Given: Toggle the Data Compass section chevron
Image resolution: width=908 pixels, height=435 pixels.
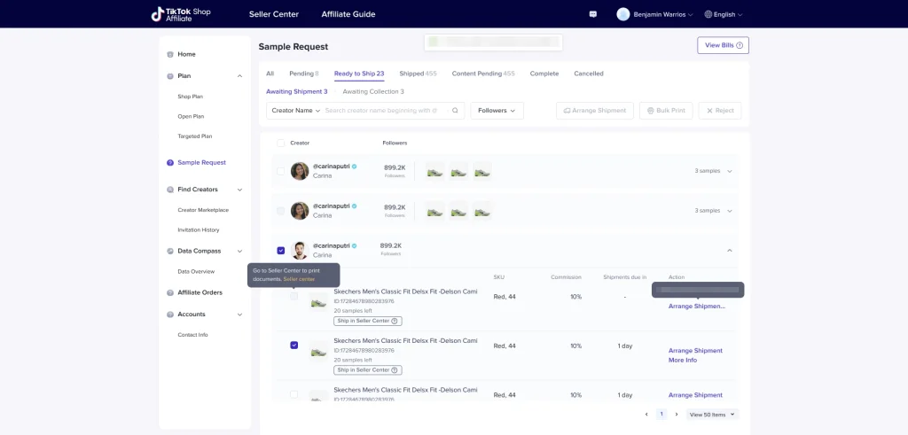Looking at the screenshot, I should [x=239, y=251].
